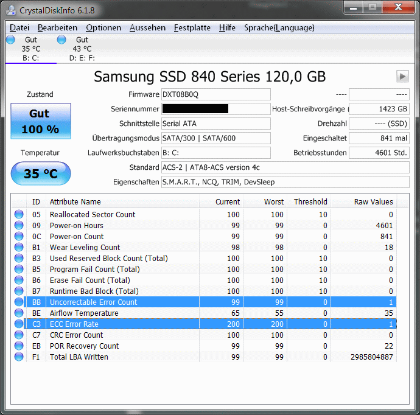Click the Betriebsstunden value 4601 Std.

pyautogui.click(x=379, y=153)
